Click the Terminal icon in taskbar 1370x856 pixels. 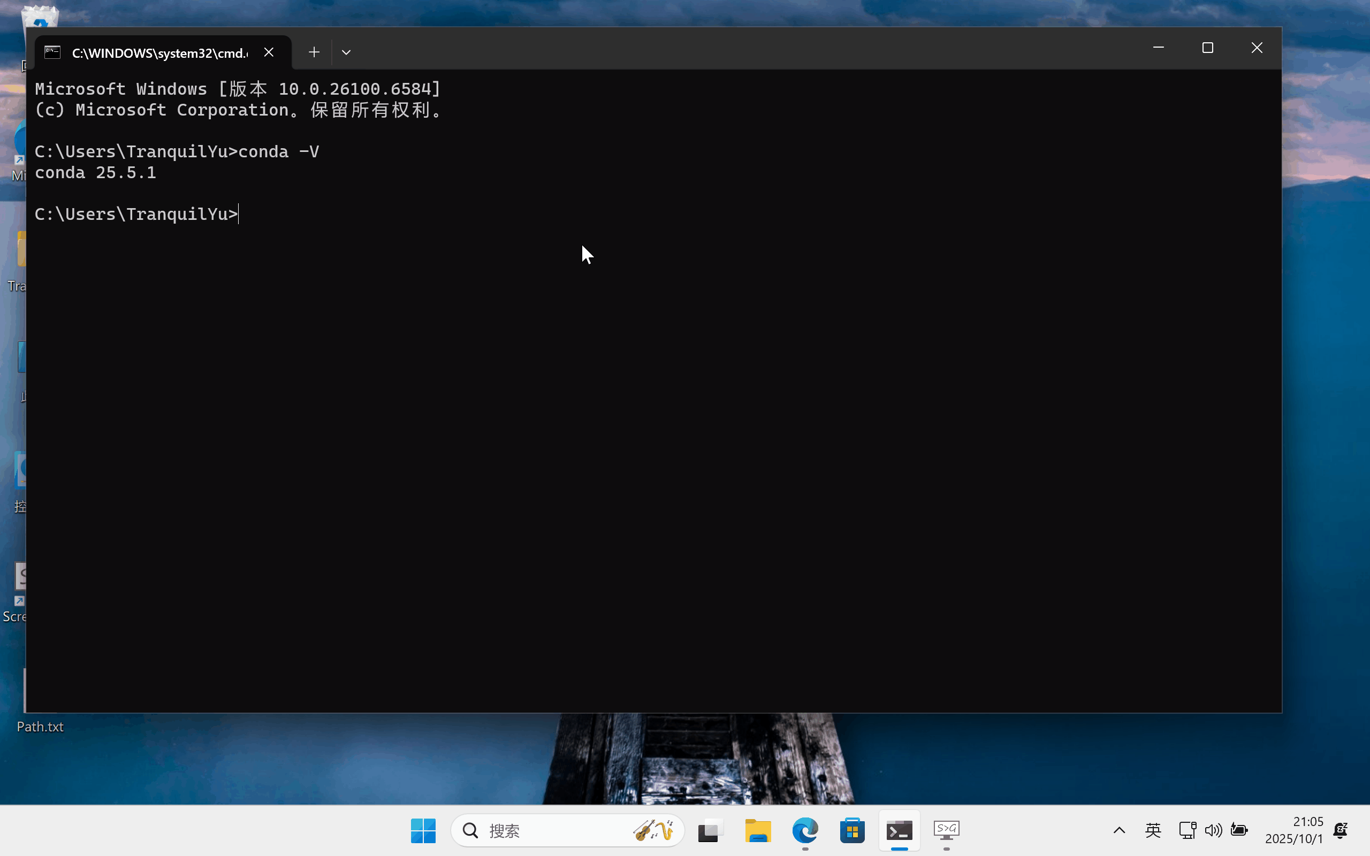pos(899,830)
